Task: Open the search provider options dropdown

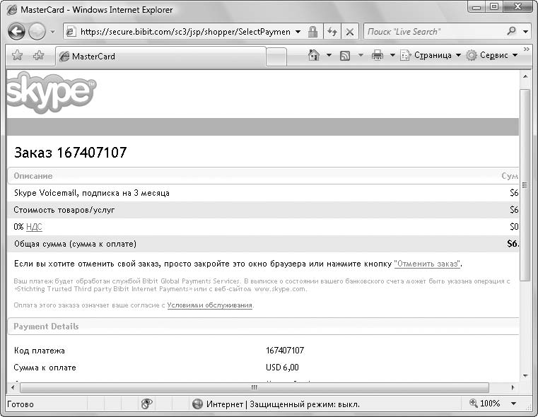Action: tap(526, 32)
